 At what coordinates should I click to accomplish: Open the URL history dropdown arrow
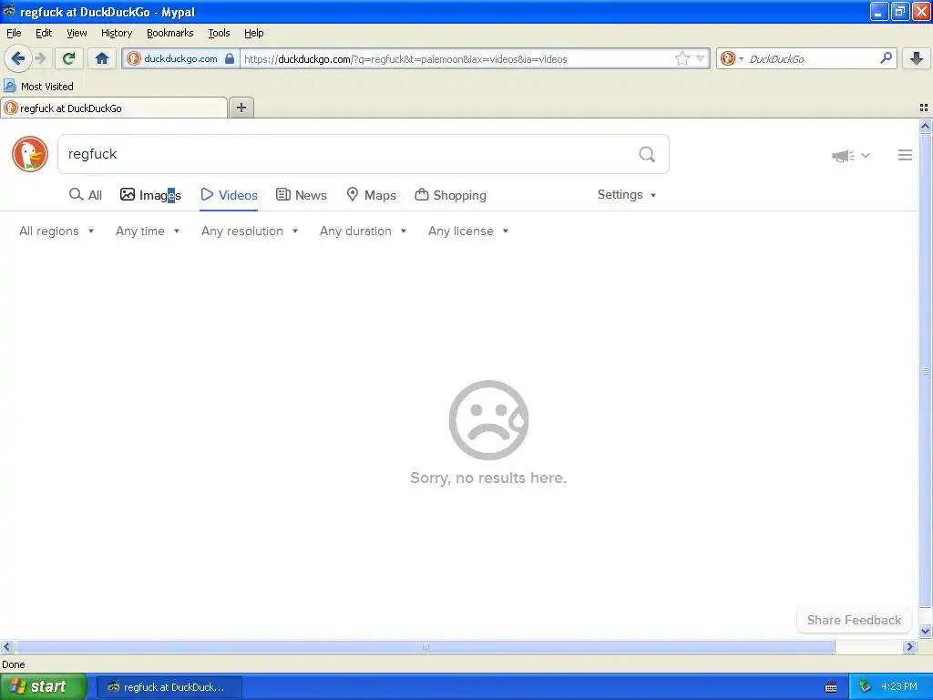coord(701,58)
